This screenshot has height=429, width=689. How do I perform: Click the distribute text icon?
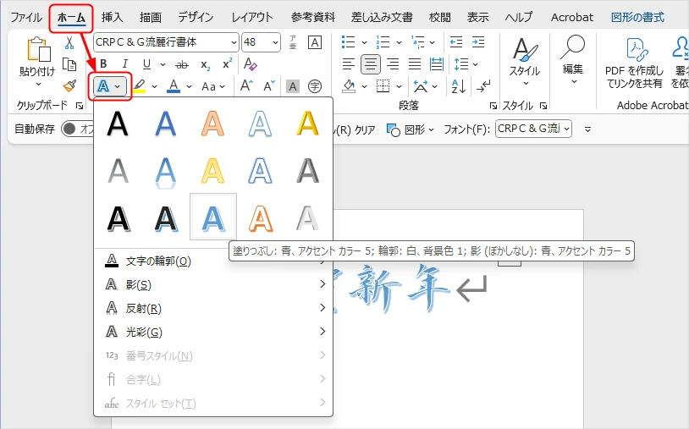coord(437,64)
